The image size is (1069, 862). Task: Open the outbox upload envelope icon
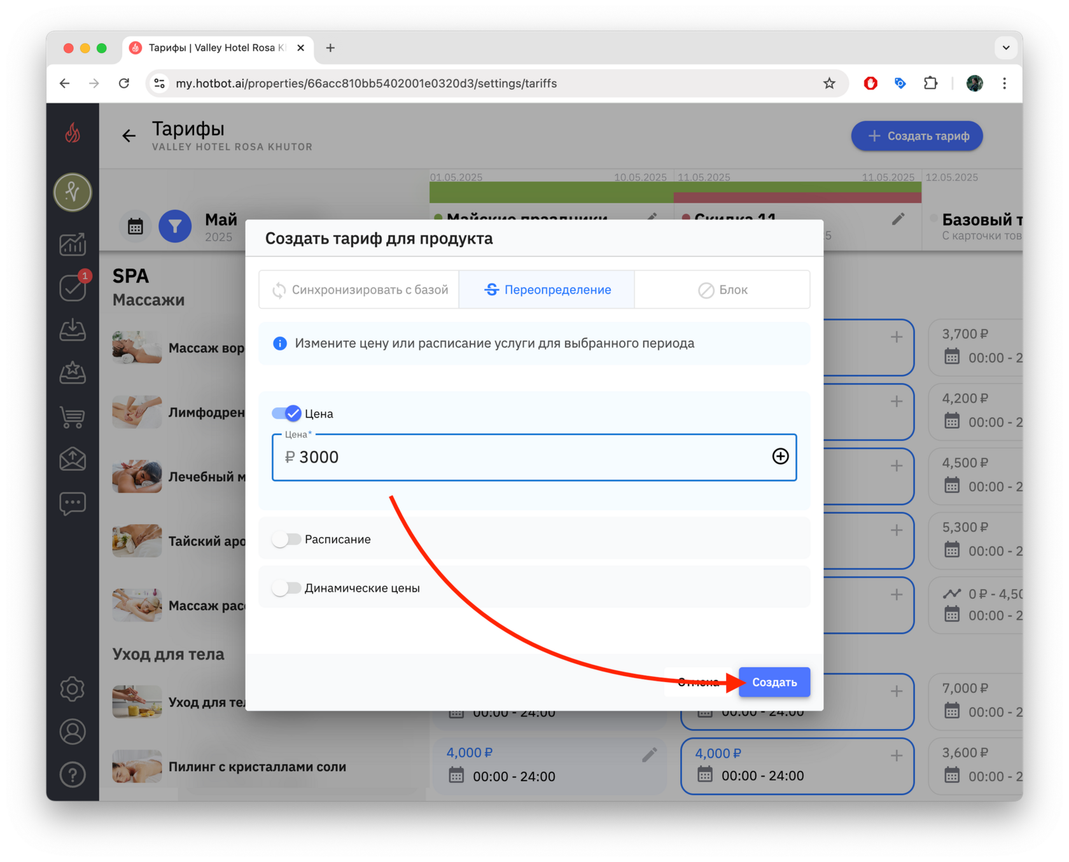tap(73, 459)
